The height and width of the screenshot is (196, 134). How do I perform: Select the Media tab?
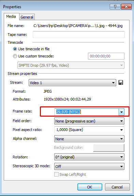pos(11,16)
